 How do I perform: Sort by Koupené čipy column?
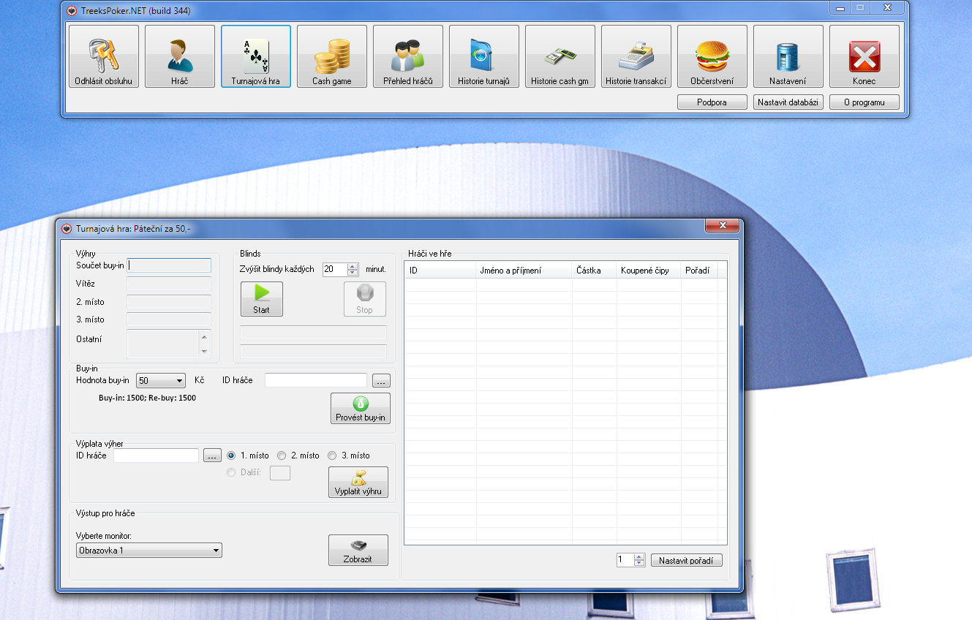click(649, 271)
